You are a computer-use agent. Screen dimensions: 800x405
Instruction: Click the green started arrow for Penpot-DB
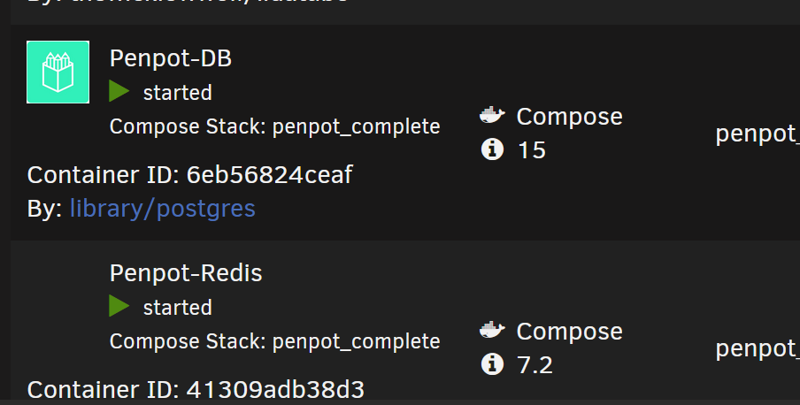(x=119, y=92)
